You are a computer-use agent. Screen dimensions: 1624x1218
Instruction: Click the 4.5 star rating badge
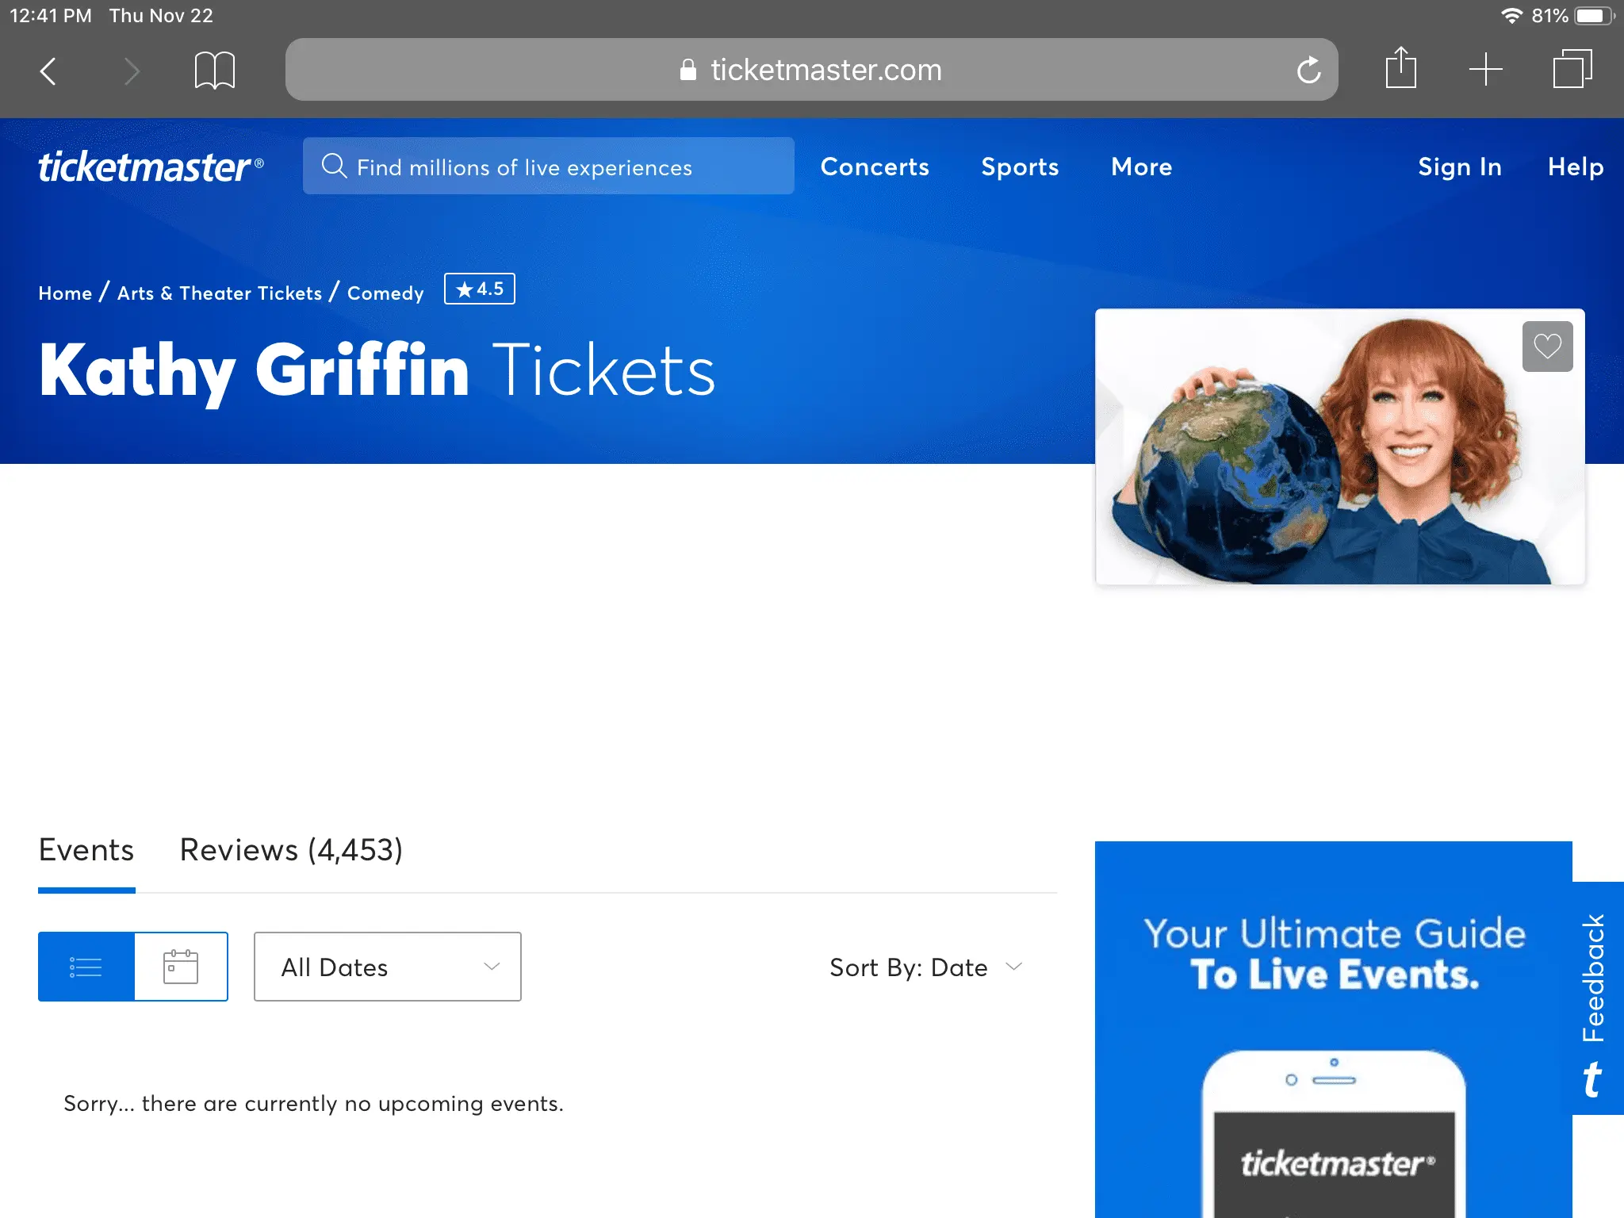tap(479, 289)
